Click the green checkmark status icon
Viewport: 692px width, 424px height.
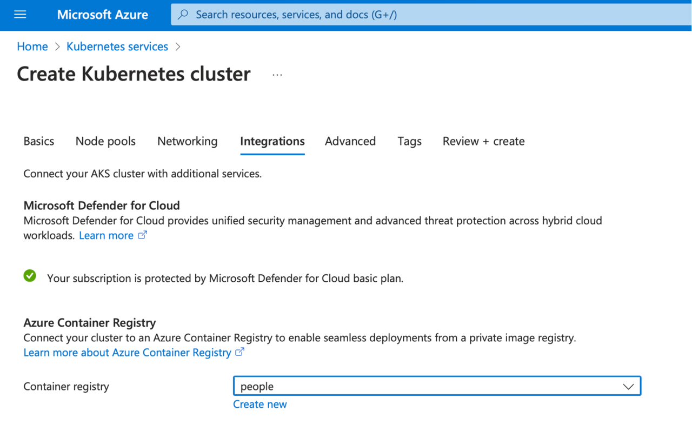click(30, 276)
